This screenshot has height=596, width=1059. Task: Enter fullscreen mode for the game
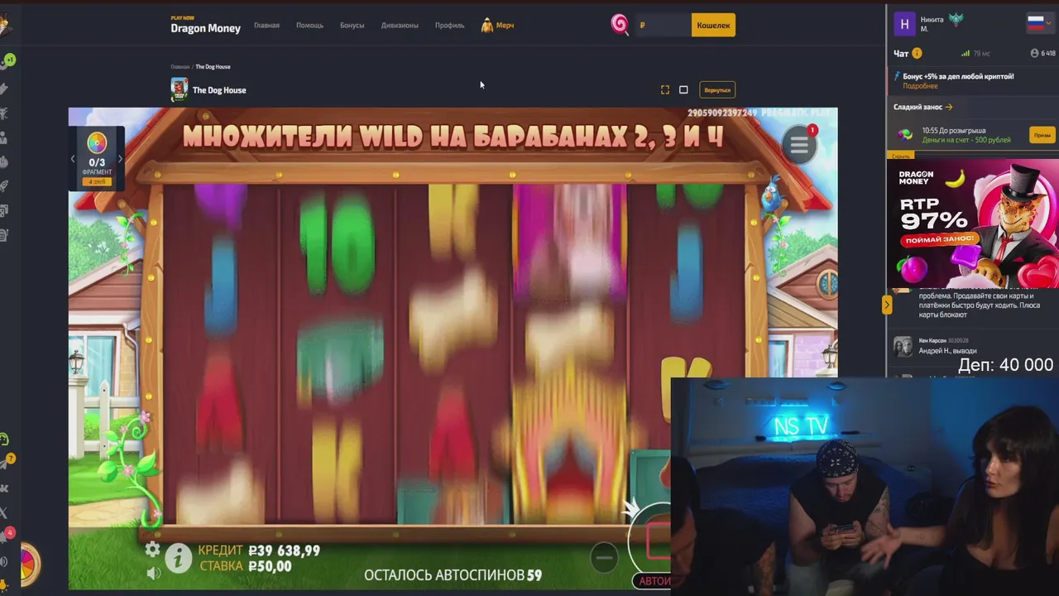665,89
